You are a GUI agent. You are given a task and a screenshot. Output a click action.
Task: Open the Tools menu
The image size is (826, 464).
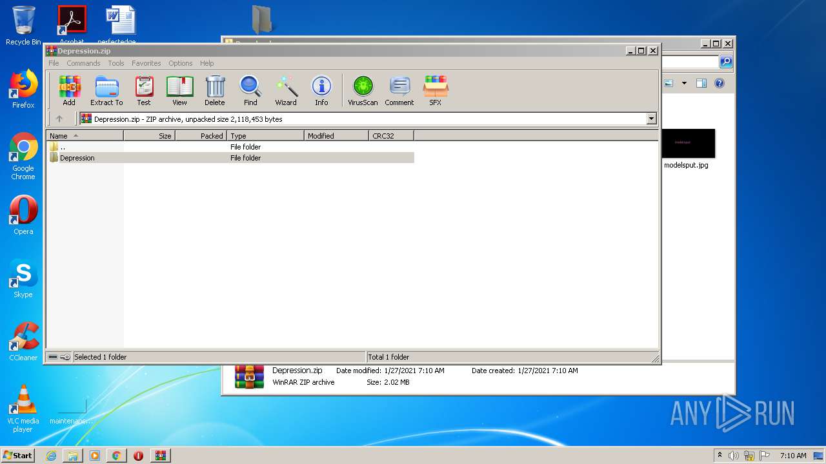[x=116, y=63]
